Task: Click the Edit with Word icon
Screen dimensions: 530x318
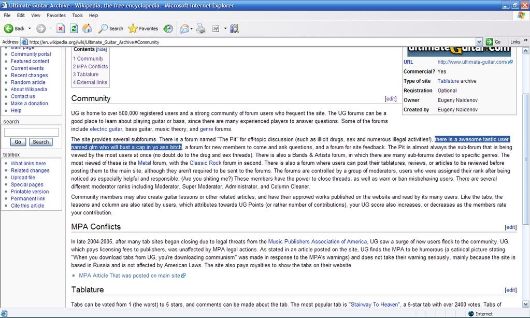Action: click(x=216, y=28)
